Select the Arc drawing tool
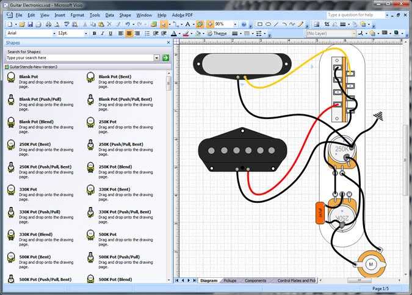This screenshot has width=412, height=295. (x=284, y=24)
